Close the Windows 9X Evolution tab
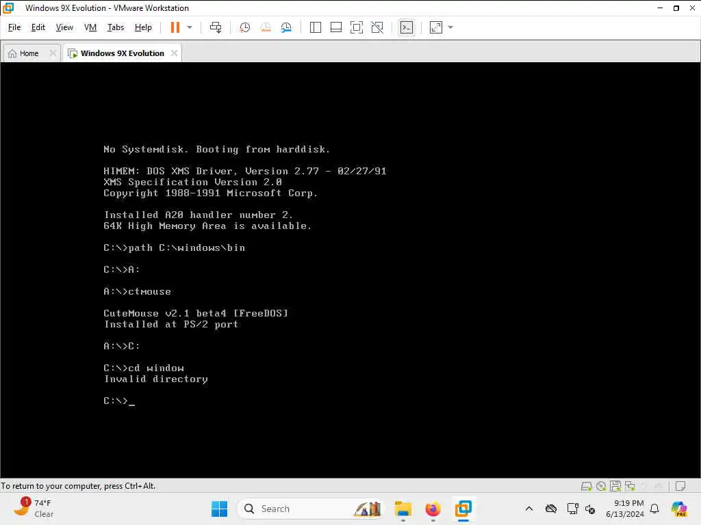Screen dimensions: 701x525 174,53
